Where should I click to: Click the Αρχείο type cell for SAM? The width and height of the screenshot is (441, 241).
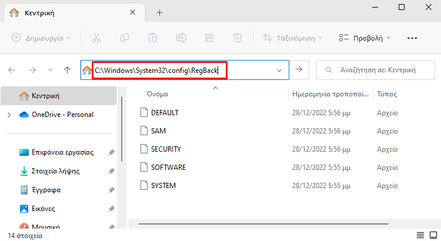pyautogui.click(x=387, y=131)
